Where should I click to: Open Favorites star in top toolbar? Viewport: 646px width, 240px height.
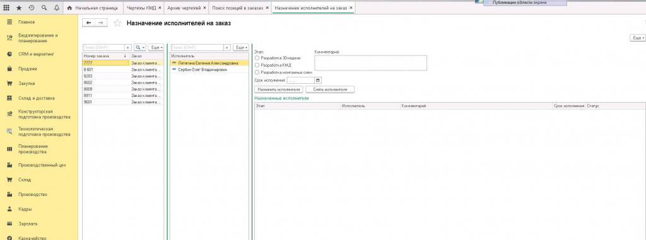19,8
